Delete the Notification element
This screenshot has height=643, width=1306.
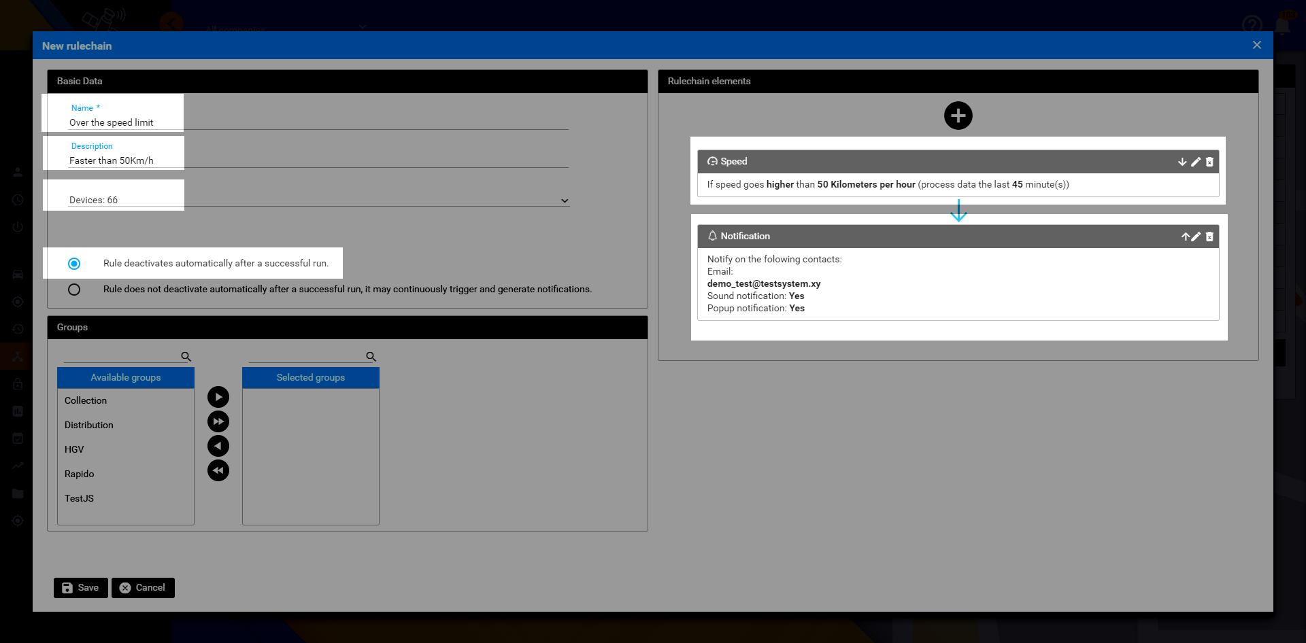pos(1209,237)
